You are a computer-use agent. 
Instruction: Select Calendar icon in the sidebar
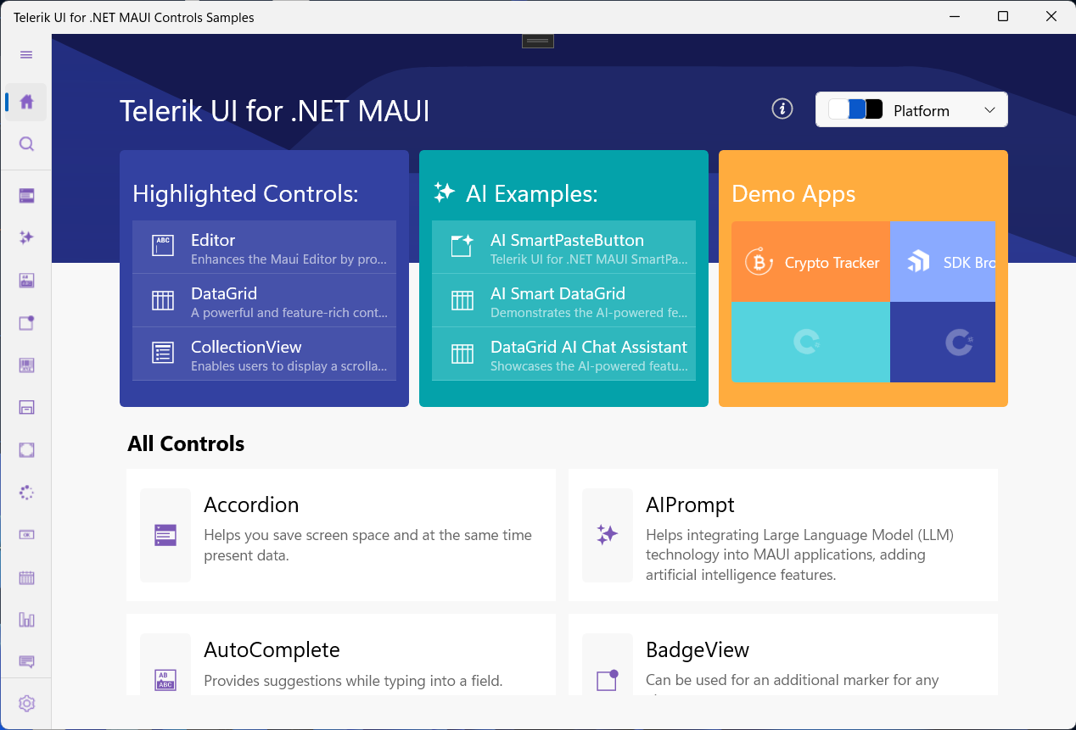(26, 577)
